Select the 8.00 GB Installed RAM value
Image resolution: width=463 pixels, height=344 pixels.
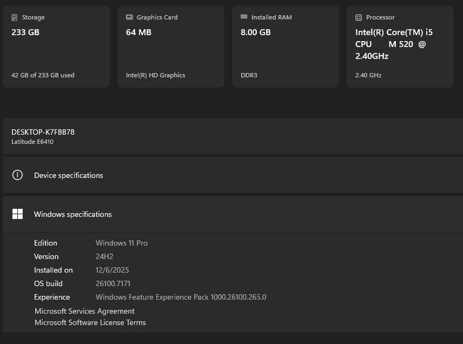coord(255,32)
